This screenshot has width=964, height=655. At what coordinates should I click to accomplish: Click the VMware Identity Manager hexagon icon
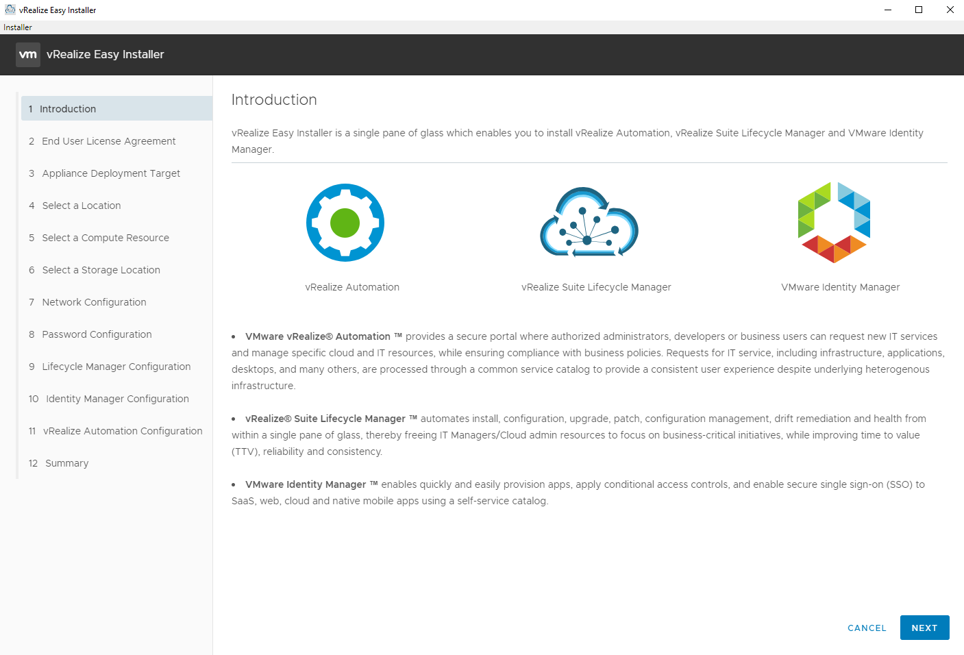(834, 223)
